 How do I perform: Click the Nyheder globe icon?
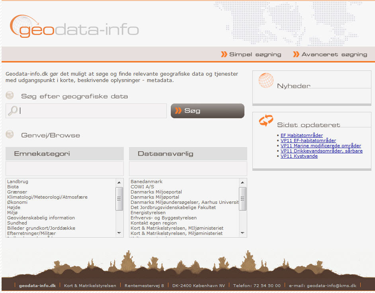[x=266, y=80]
